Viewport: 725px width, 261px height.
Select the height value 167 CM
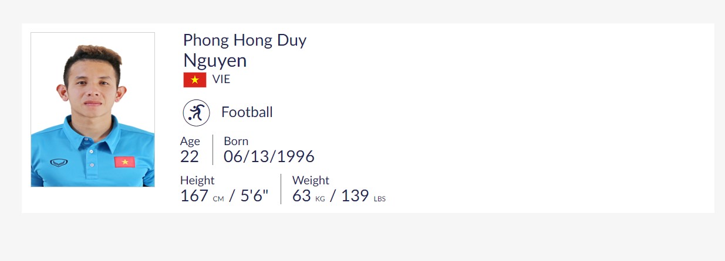[x=202, y=196]
